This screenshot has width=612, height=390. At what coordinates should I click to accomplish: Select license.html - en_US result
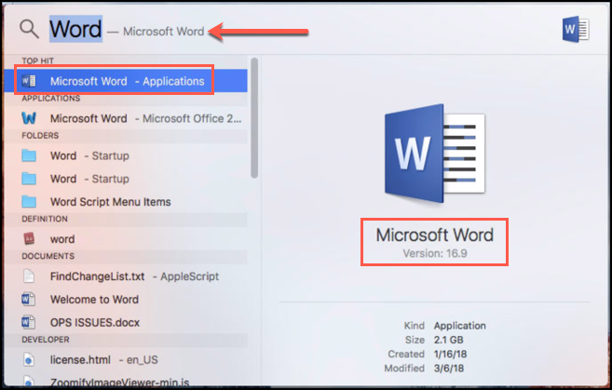[126, 359]
